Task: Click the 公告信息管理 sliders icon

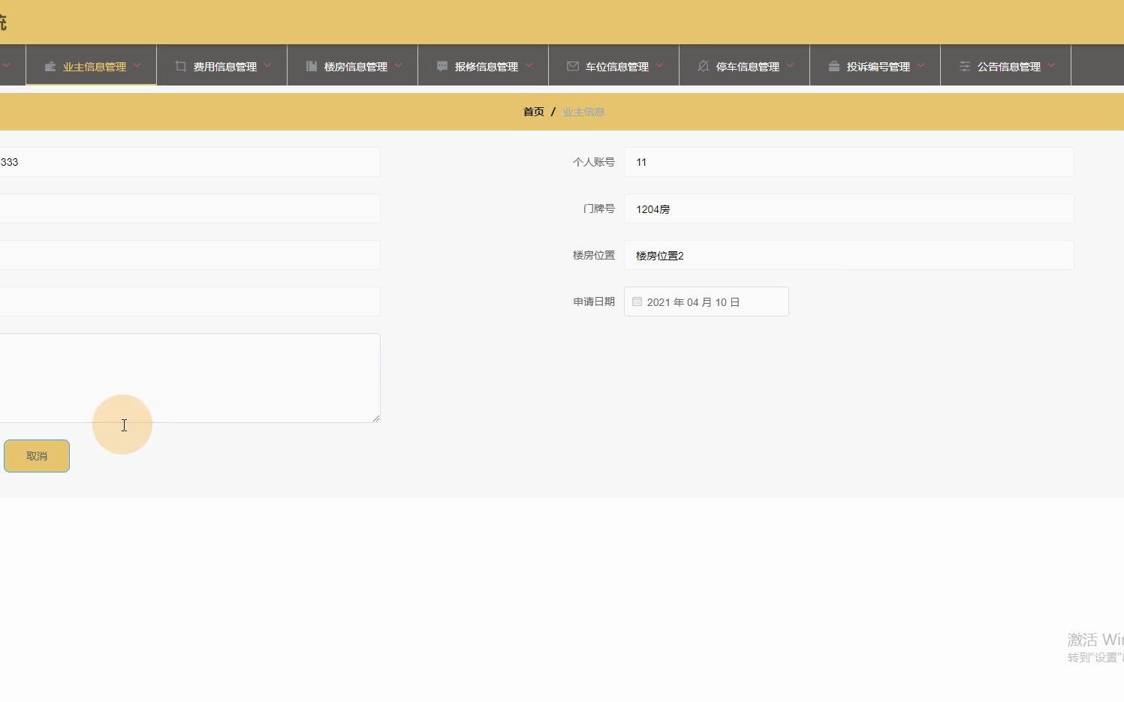Action: point(964,66)
